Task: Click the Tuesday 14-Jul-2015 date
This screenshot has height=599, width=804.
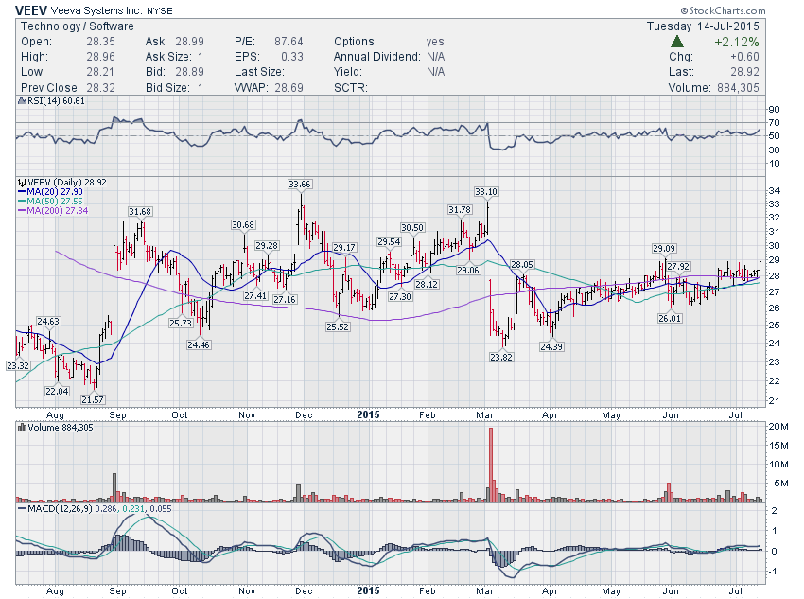Action: [x=703, y=26]
